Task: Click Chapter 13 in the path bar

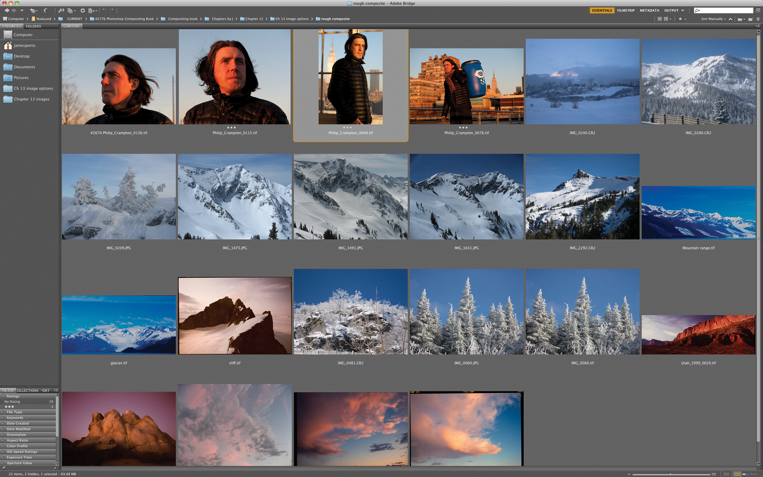Action: point(254,19)
